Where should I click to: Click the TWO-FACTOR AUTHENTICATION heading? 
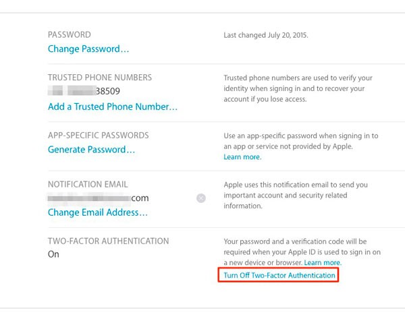coord(108,241)
